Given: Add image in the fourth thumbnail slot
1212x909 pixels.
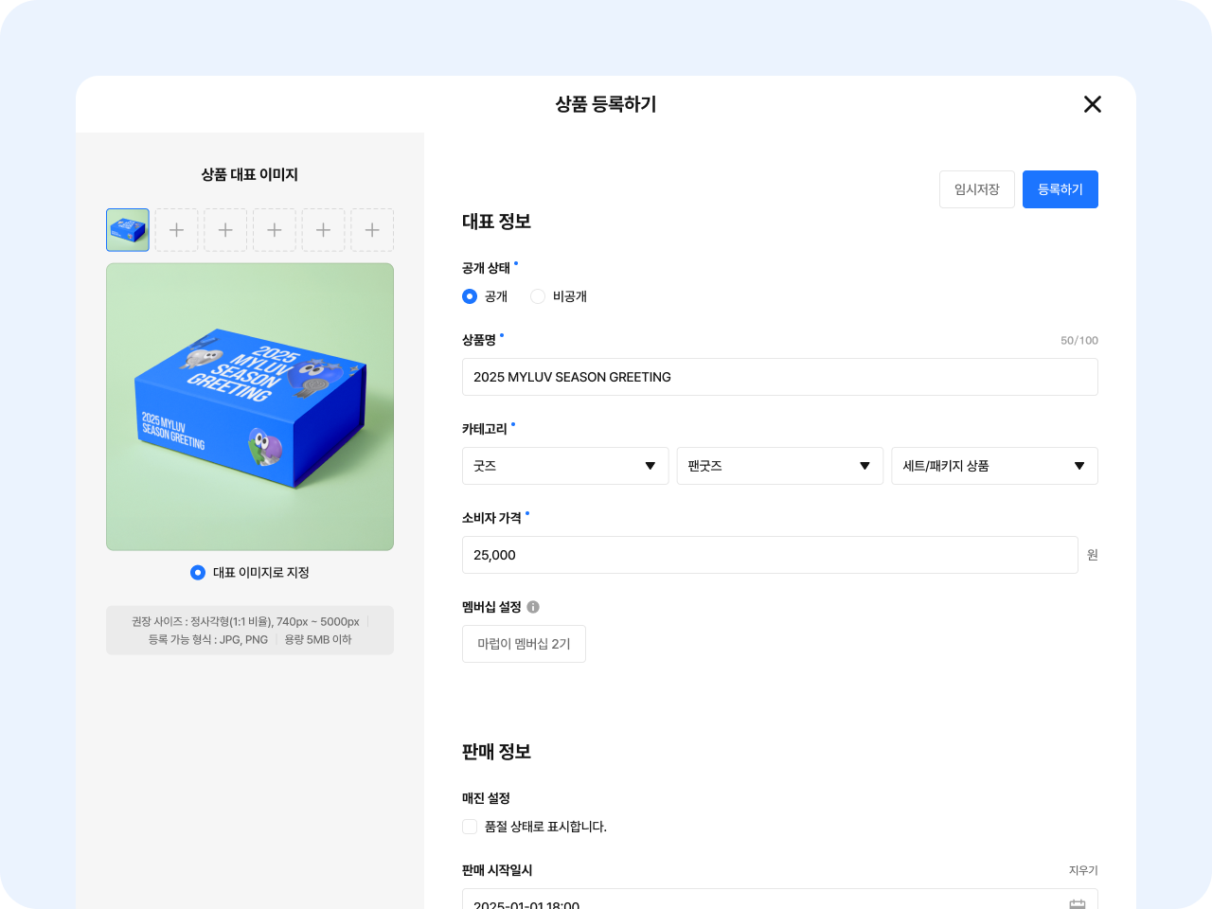Looking at the screenshot, I should pos(275,230).
